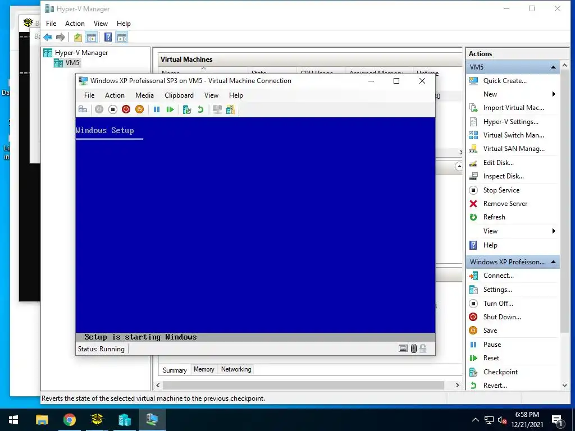
Task: Open Windows Start menu
Action: [x=13, y=420]
